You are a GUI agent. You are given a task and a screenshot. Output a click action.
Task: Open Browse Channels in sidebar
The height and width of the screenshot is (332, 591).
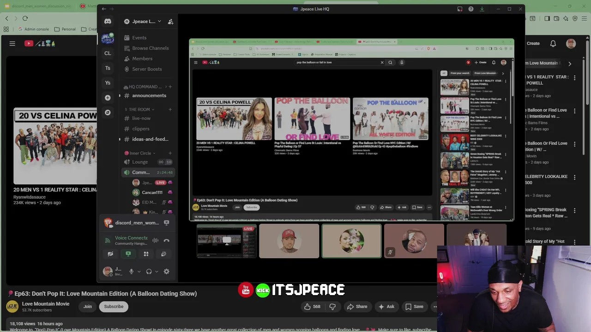pos(146,48)
